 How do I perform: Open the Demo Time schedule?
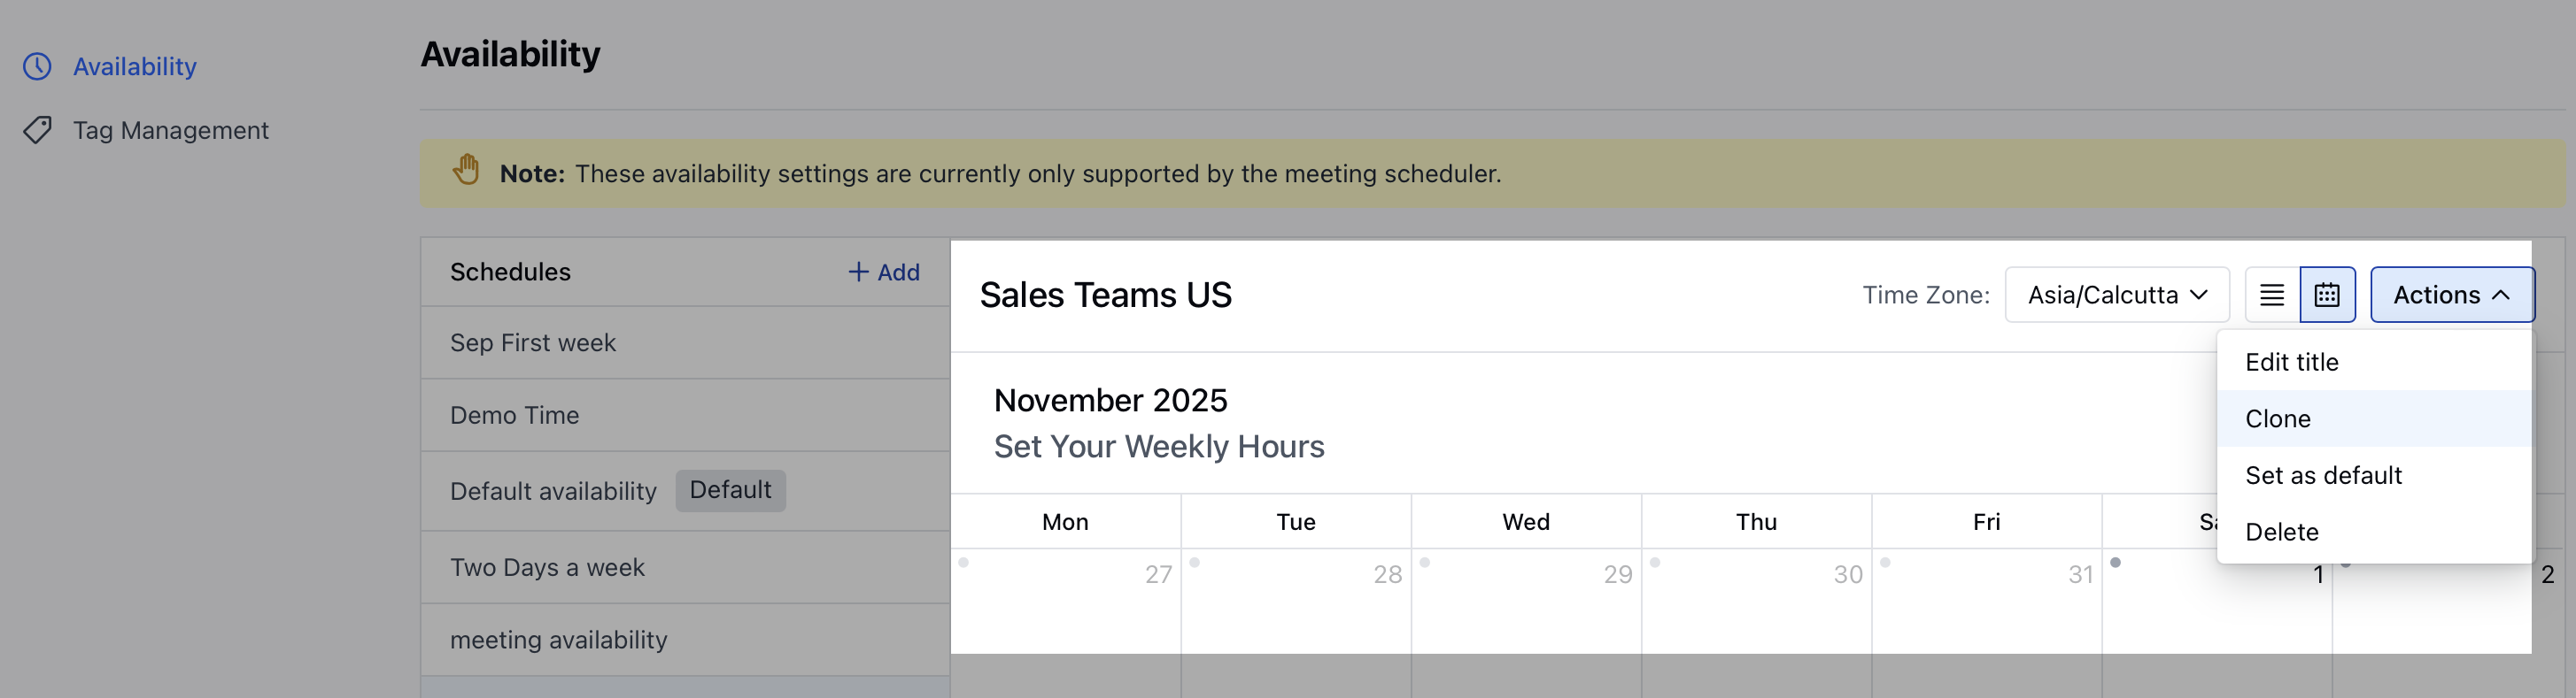(x=514, y=416)
